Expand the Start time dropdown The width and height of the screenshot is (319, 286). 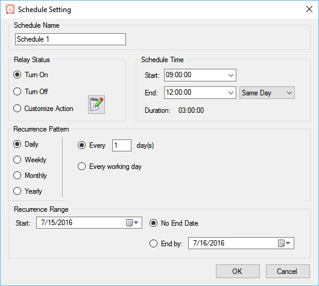pyautogui.click(x=231, y=75)
